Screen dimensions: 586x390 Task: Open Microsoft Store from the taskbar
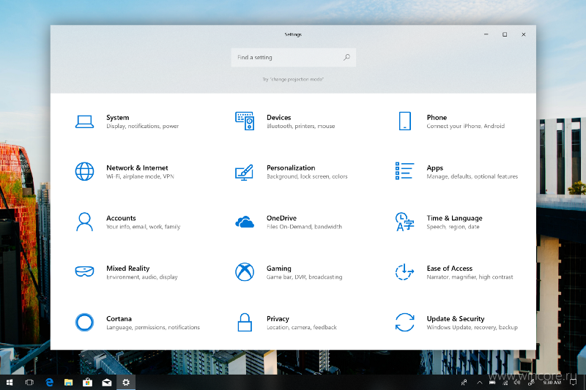coord(87,383)
